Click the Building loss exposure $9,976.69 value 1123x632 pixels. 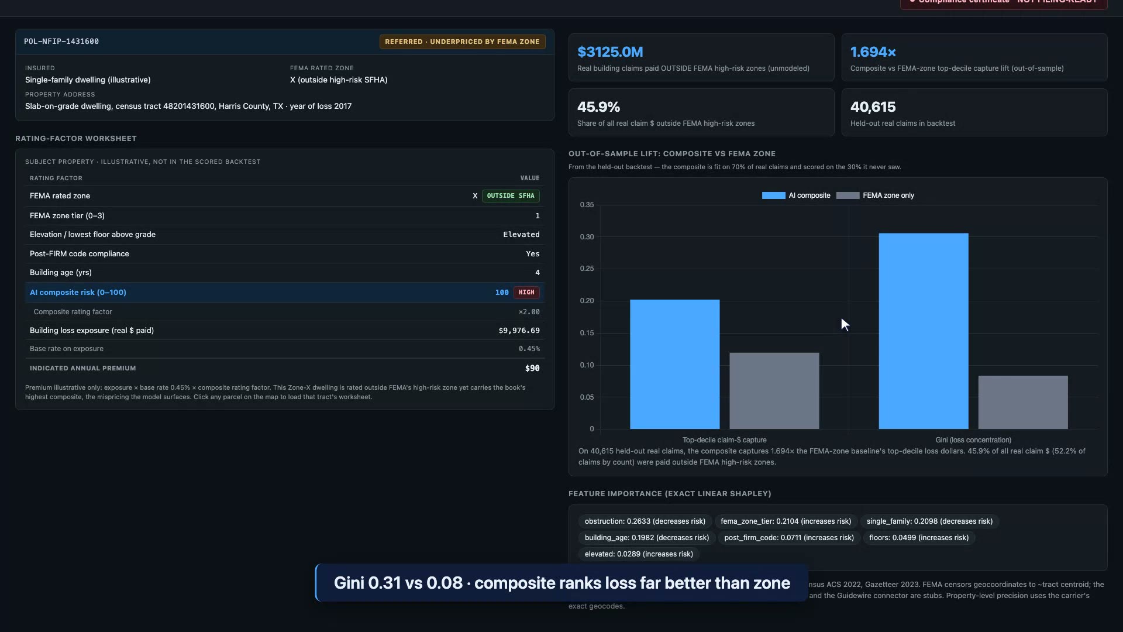(x=519, y=331)
